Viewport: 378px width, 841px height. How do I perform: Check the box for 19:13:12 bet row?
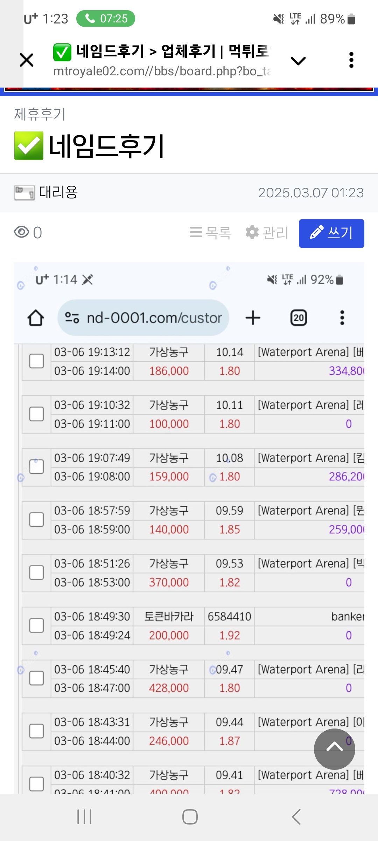(36, 361)
